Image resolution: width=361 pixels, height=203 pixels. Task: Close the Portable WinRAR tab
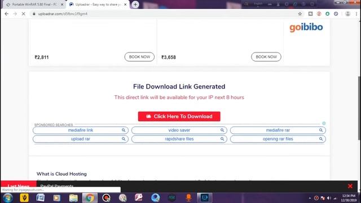62,5
